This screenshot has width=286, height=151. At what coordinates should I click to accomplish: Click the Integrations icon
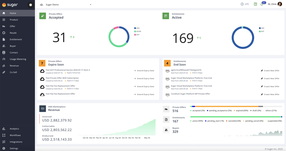point(4,142)
